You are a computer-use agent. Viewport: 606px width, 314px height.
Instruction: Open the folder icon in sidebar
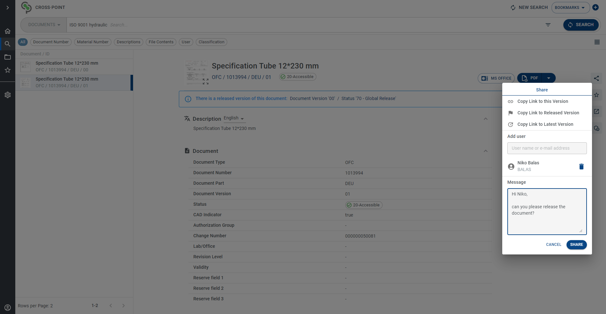8,57
